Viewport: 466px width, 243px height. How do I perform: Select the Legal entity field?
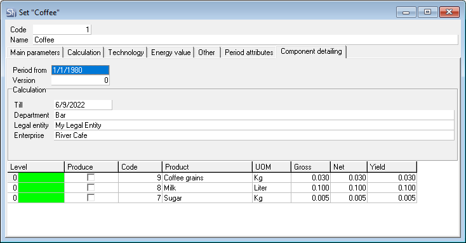click(254, 125)
